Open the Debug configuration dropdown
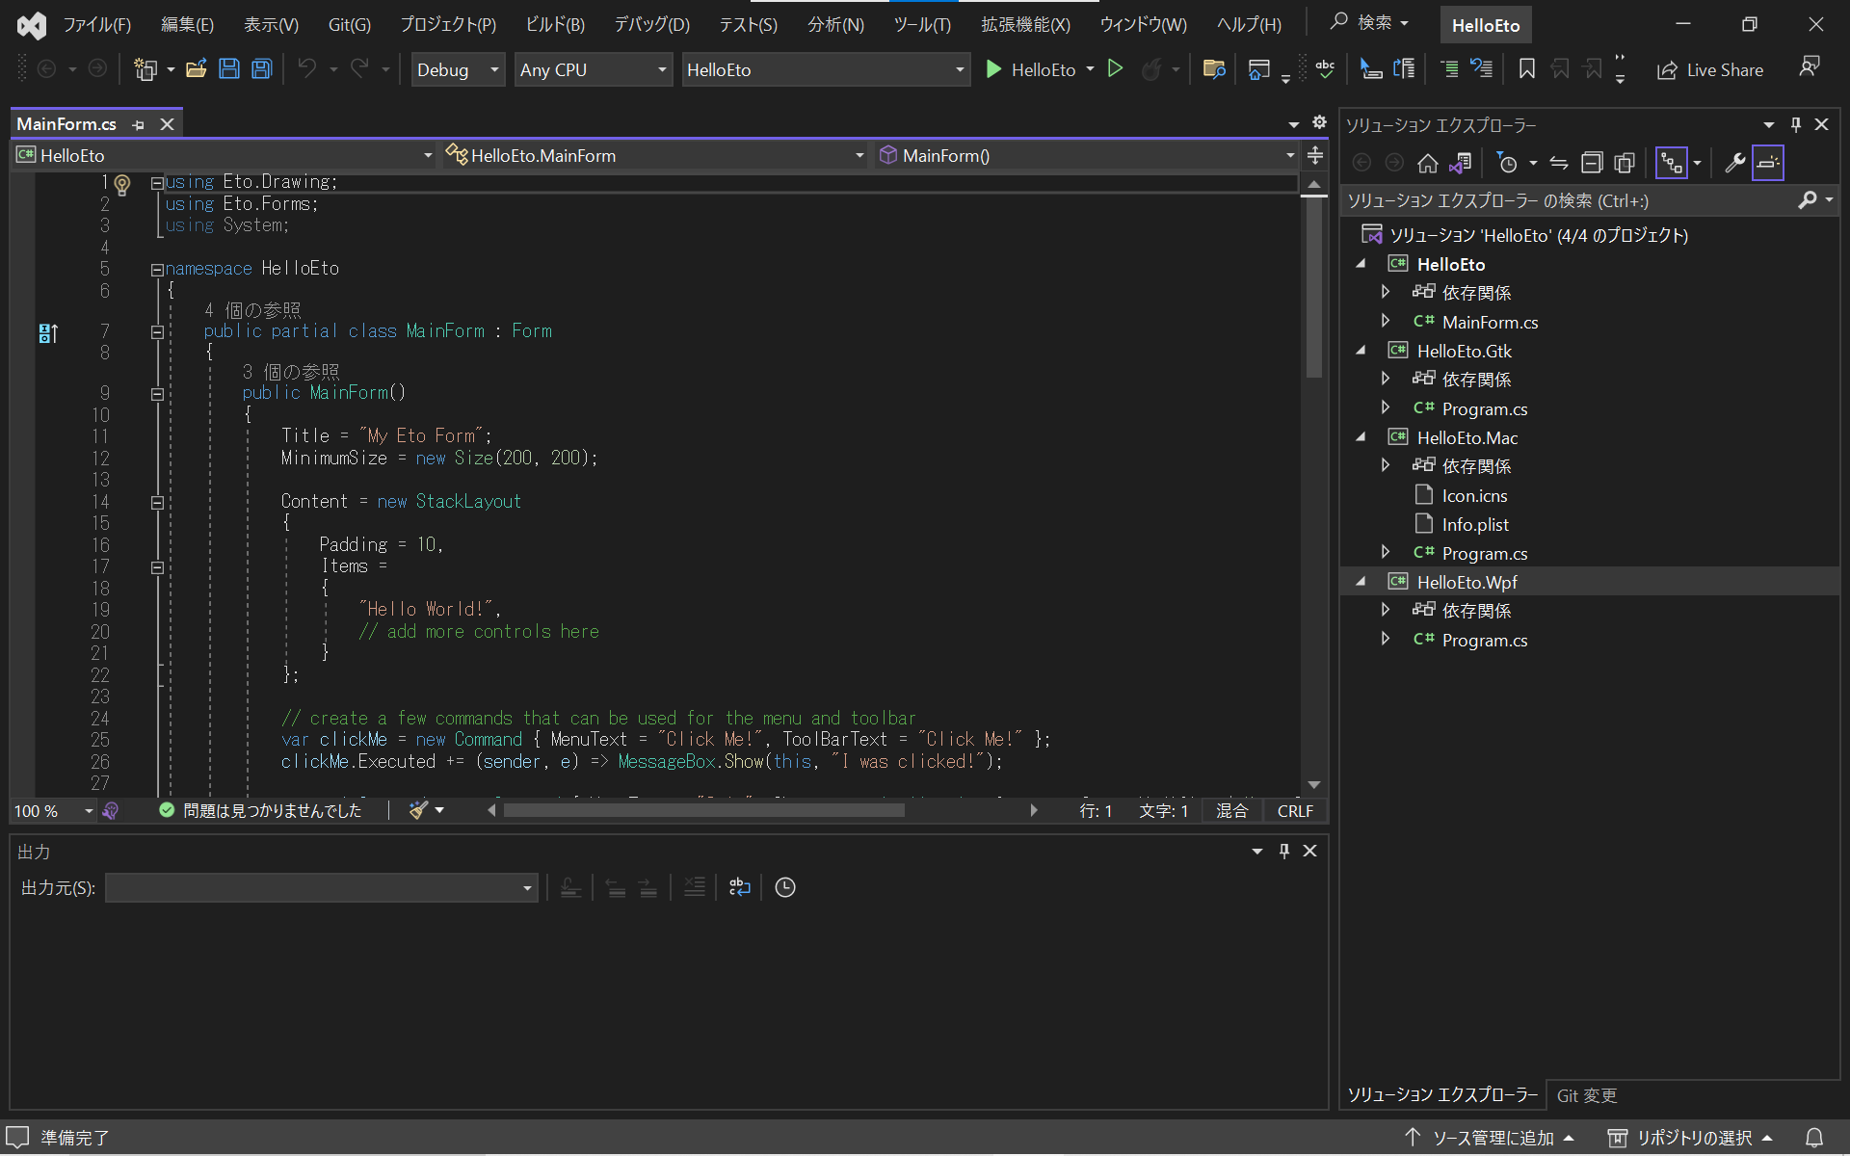Screen dimensions: 1850x1156 click(x=458, y=69)
